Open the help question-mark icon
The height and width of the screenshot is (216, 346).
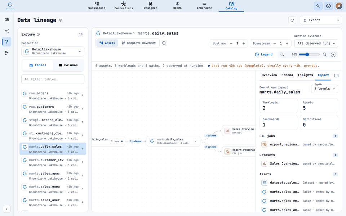tap(328, 6)
